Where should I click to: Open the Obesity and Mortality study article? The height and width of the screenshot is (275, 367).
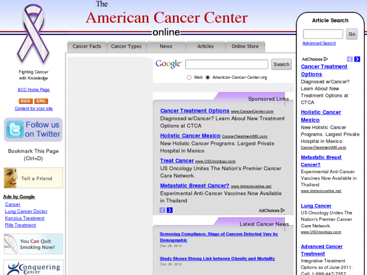[x=217, y=259]
